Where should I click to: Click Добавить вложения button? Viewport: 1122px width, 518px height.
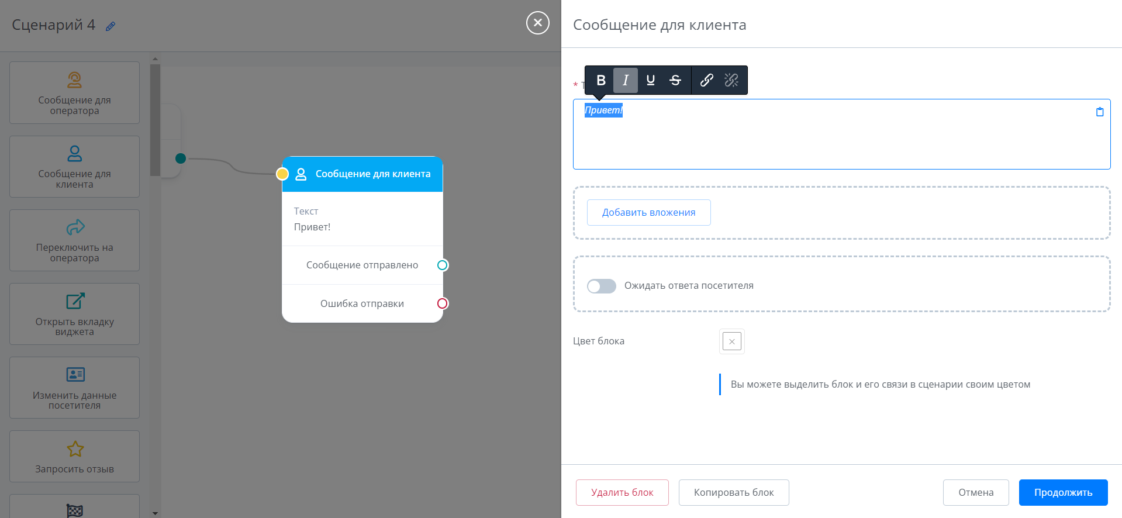[x=648, y=212]
